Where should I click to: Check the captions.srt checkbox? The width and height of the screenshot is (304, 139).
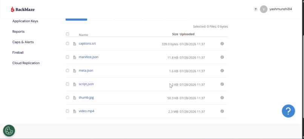click(68, 44)
